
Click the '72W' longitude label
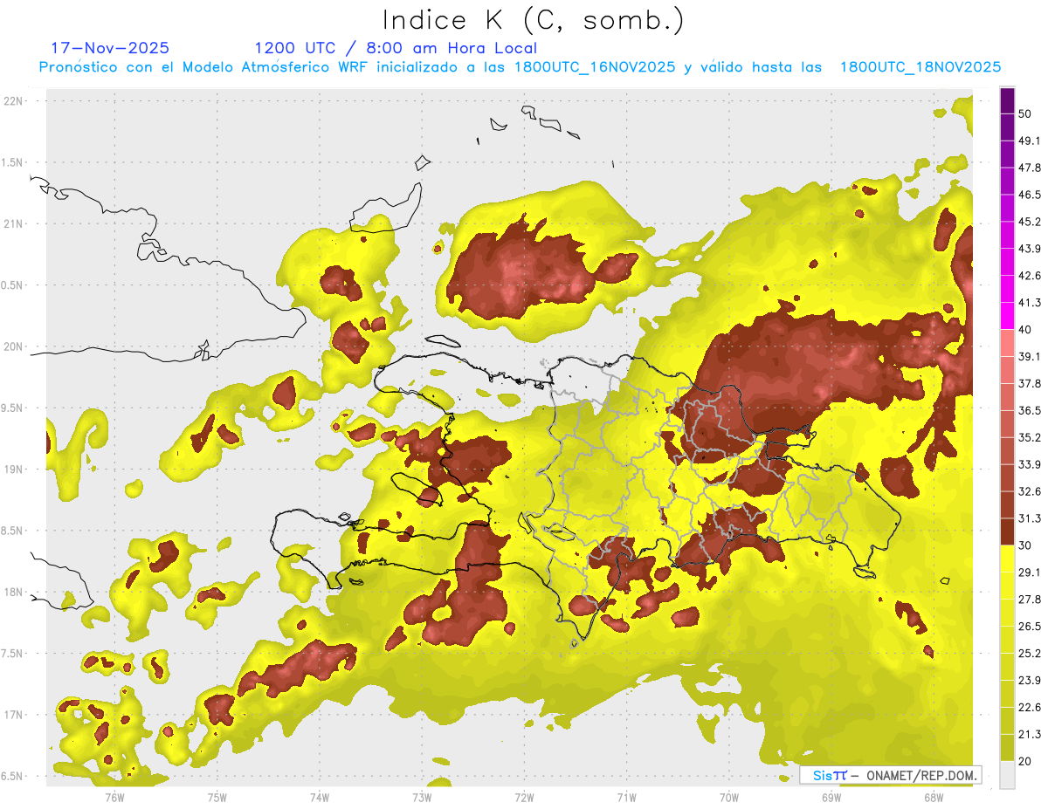[x=524, y=798]
